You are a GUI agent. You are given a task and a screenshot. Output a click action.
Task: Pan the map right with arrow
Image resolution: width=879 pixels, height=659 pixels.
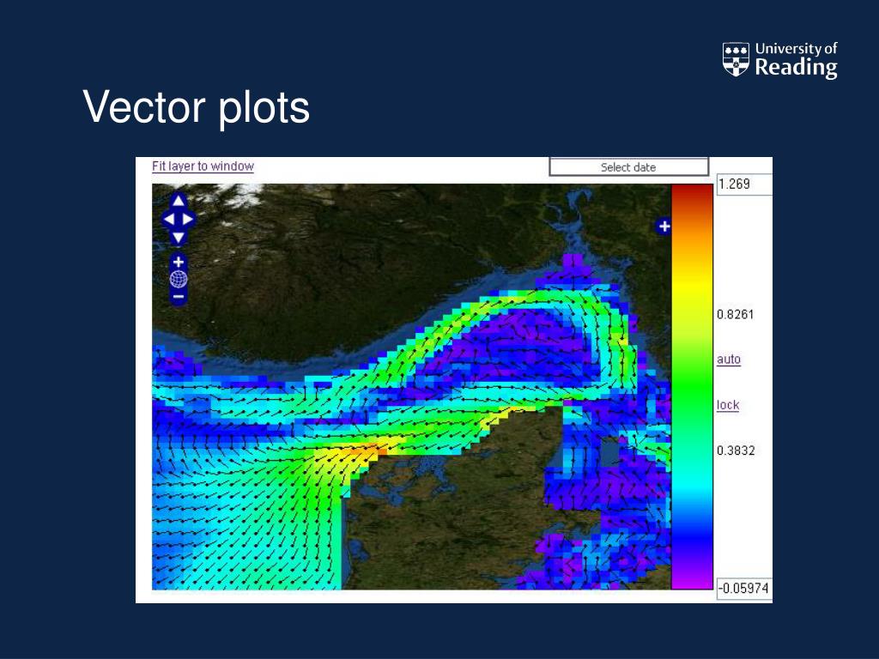point(188,219)
